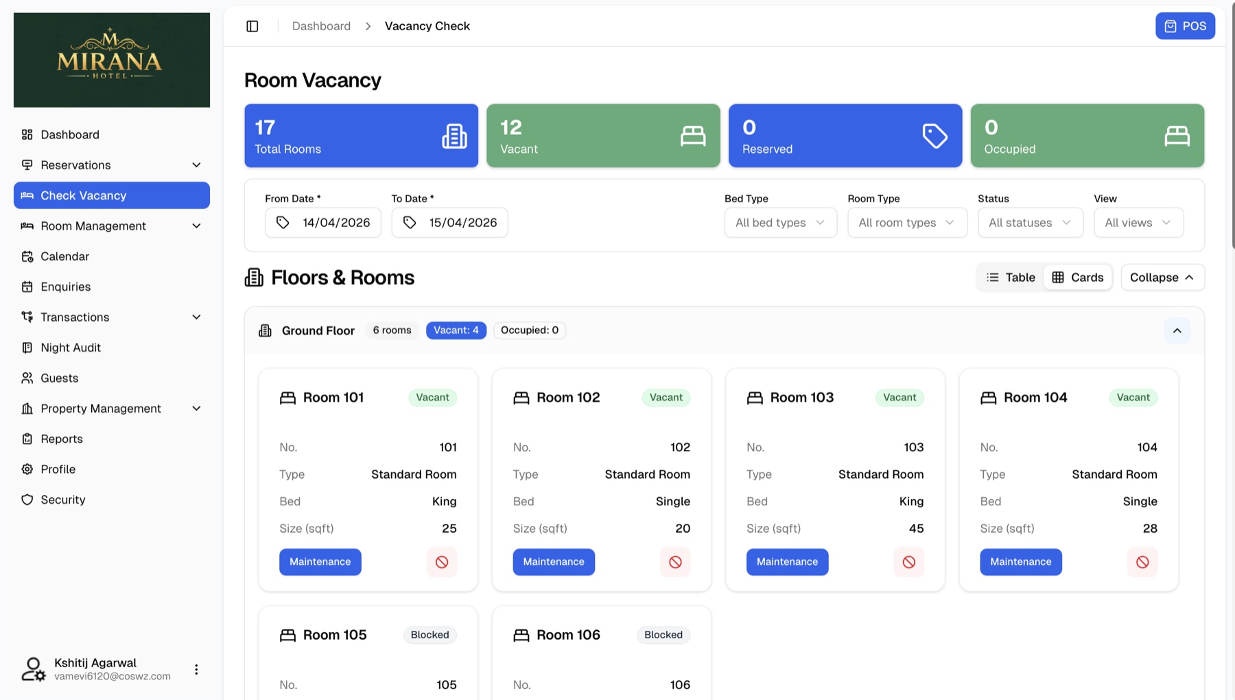Click the Dashboard grid icon in sidebar
The height and width of the screenshot is (700, 1235).
point(27,134)
